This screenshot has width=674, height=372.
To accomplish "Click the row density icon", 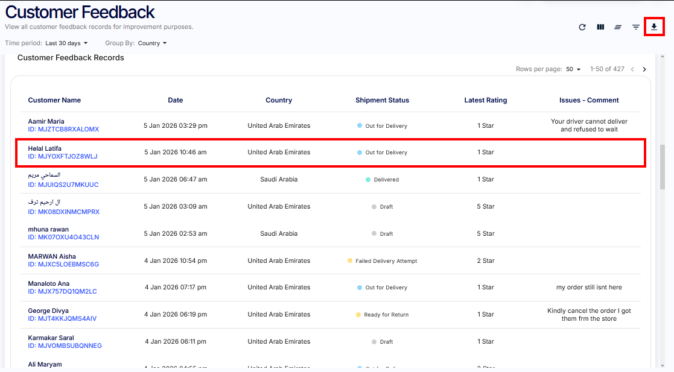I will coord(618,27).
